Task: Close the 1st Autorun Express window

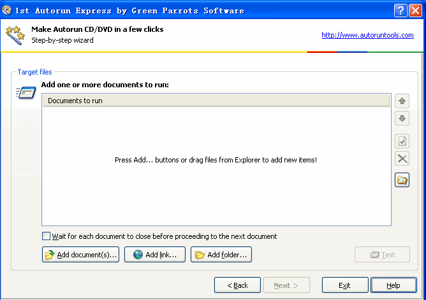Action: [415, 11]
